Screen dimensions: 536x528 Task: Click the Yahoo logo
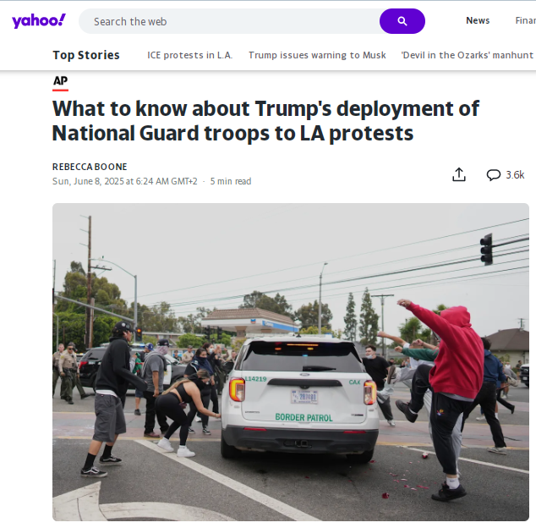tap(39, 21)
